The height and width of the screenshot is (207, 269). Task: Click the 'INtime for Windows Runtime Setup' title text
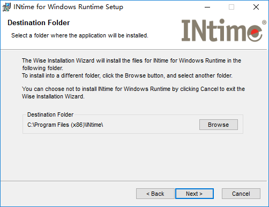(x=69, y=7)
